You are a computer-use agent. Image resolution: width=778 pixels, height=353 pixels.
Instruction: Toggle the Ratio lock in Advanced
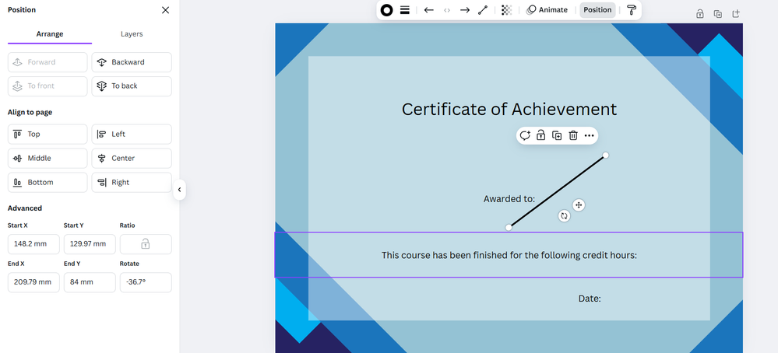tap(145, 244)
